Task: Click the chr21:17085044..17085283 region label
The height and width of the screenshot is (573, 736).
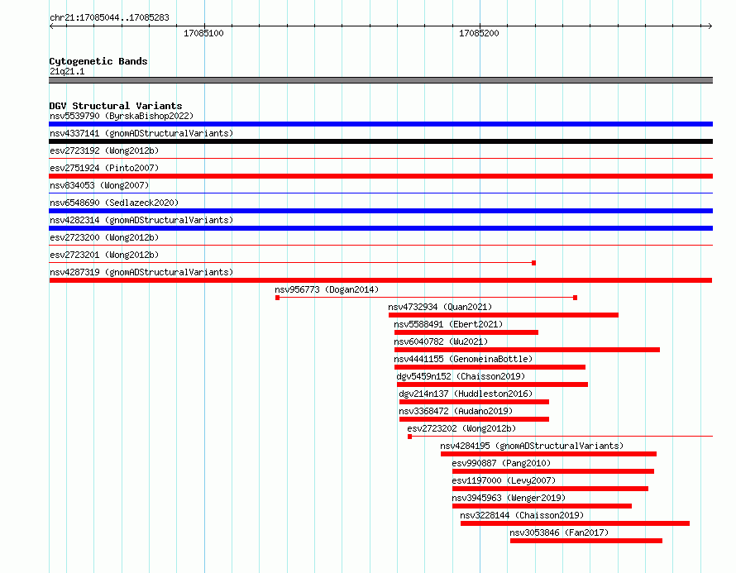Action: [x=109, y=18]
